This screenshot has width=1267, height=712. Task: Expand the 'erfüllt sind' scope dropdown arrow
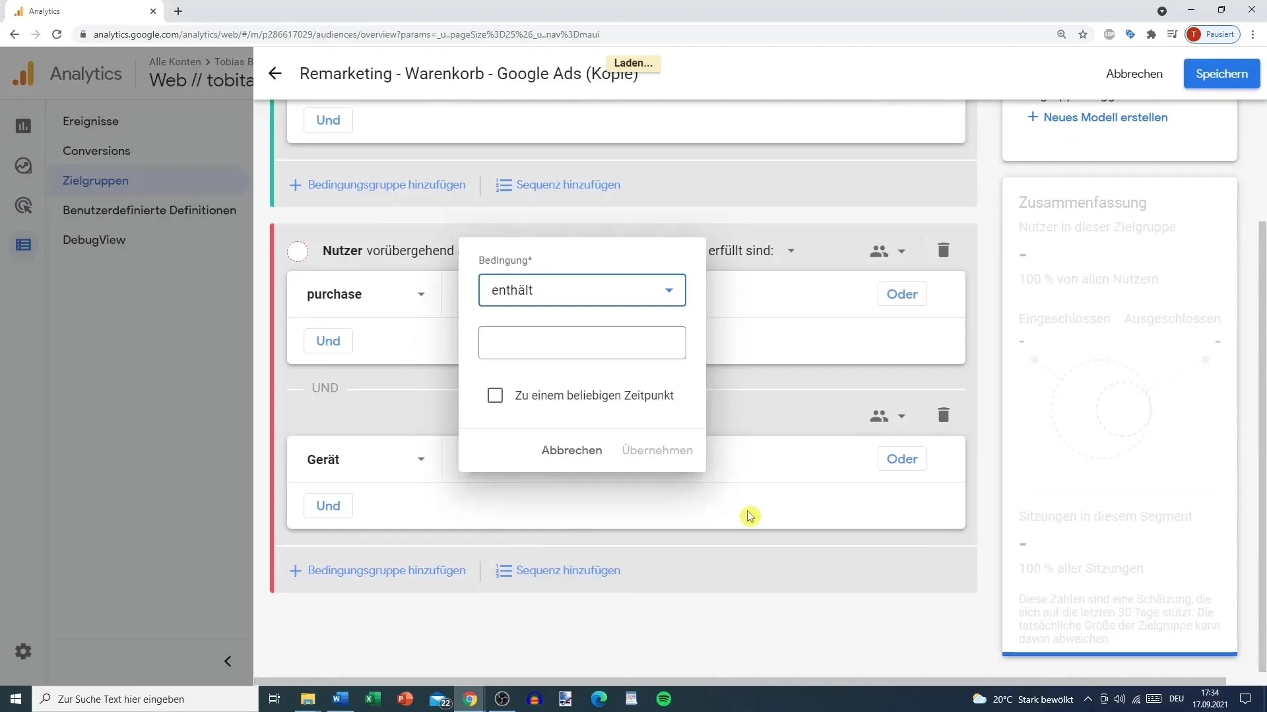(x=791, y=251)
